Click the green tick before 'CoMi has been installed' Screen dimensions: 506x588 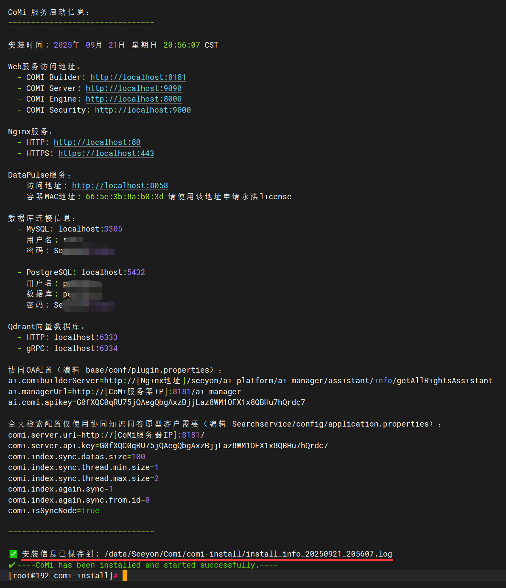pyautogui.click(x=12, y=565)
